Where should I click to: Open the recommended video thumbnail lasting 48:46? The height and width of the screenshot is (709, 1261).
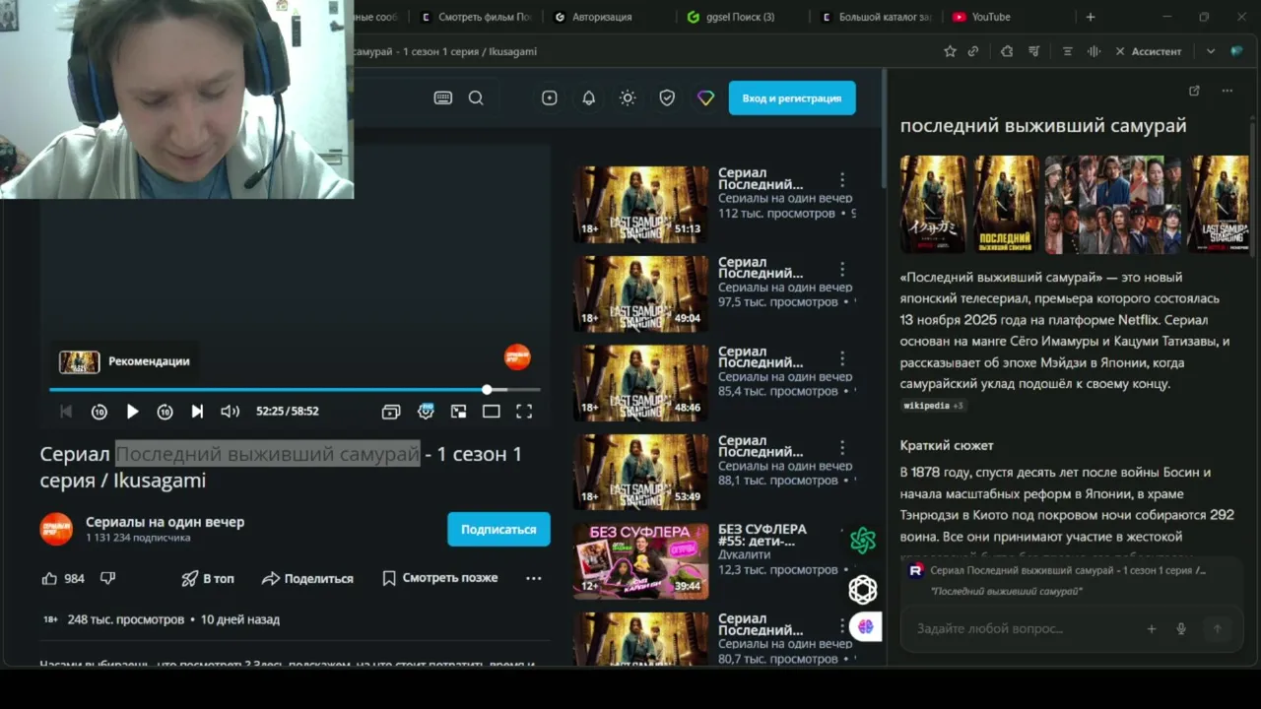coord(640,383)
